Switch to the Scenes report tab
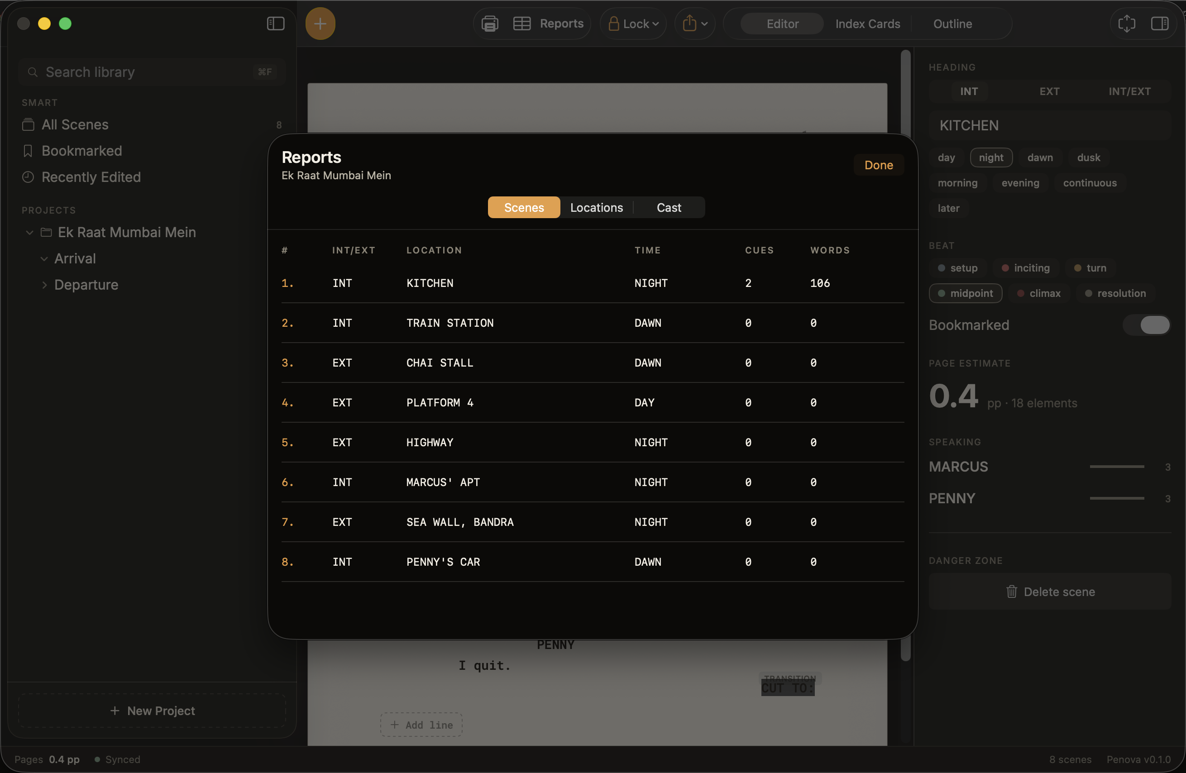 (524, 207)
